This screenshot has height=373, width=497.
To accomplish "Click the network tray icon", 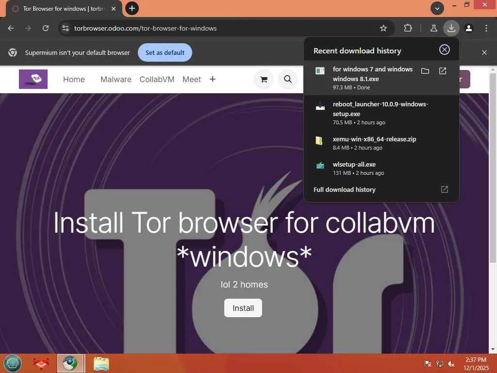I will 440,364.
